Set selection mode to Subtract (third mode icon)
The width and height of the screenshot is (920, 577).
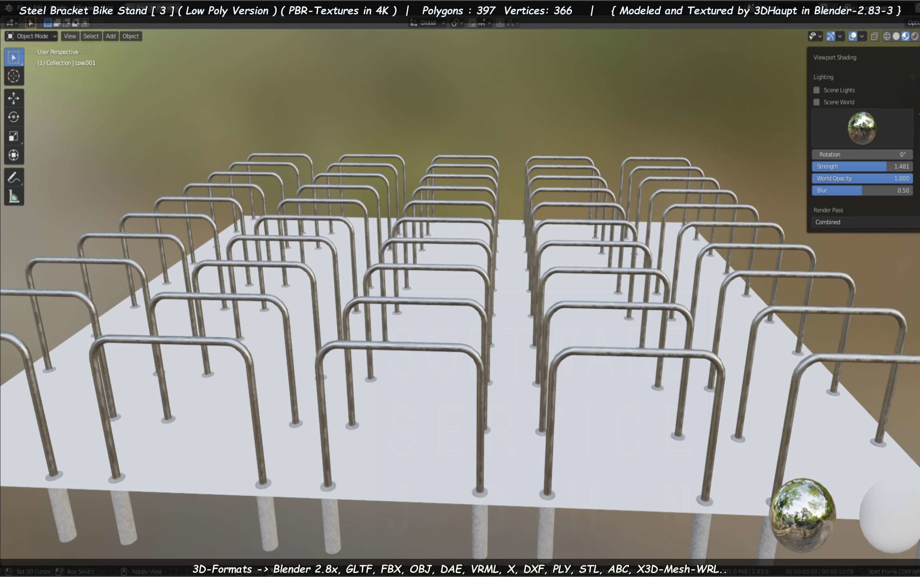pos(66,23)
